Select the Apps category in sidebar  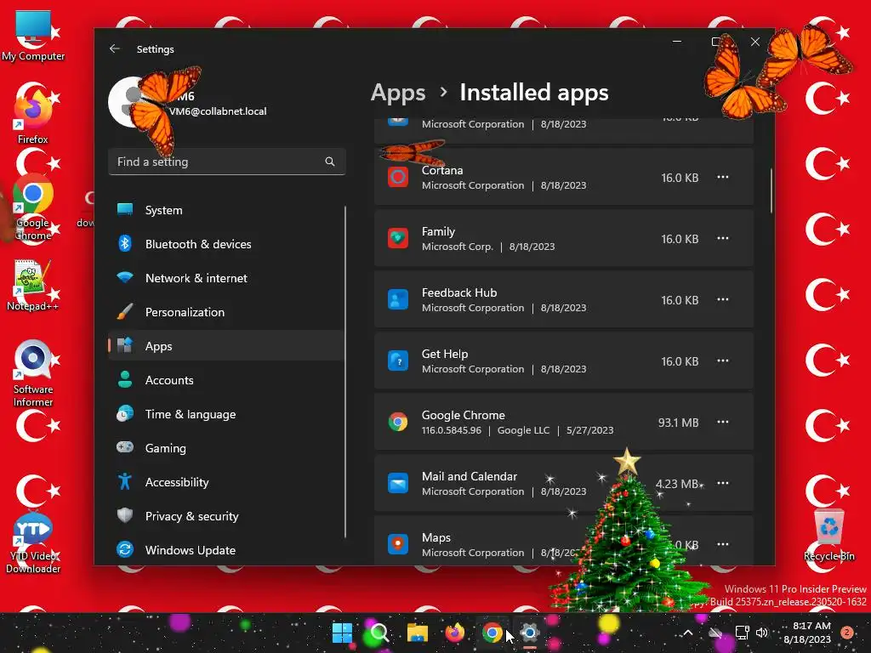[226, 346]
